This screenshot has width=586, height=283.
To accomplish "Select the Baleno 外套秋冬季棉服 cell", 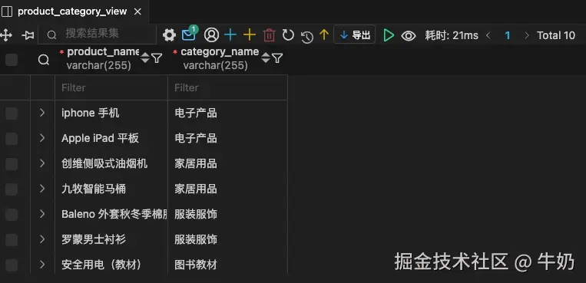I will pos(111,214).
